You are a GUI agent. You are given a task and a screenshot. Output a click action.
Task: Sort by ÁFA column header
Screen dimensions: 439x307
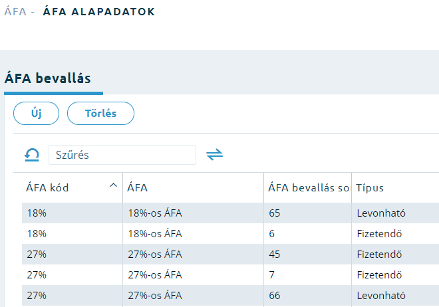tap(137, 187)
